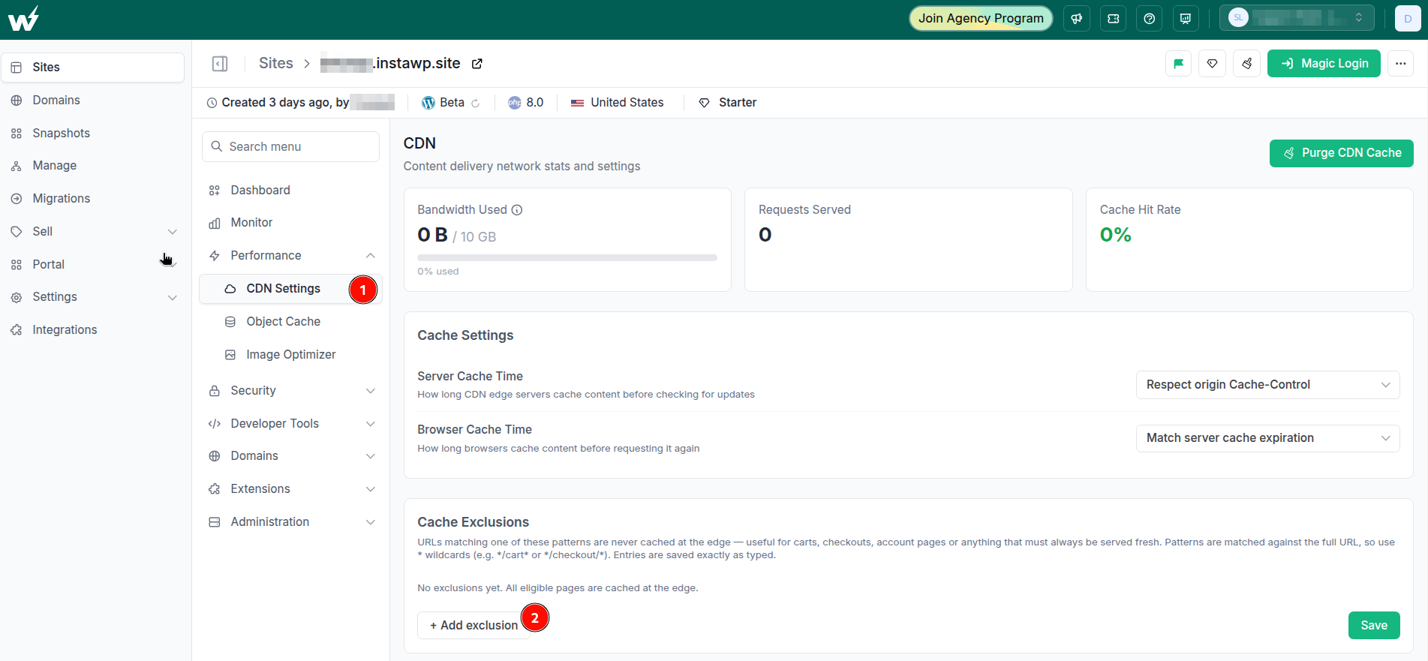Screen dimensions: 1428x661
Task: Open the ticket/coupon icon in the header
Action: coord(1113,19)
